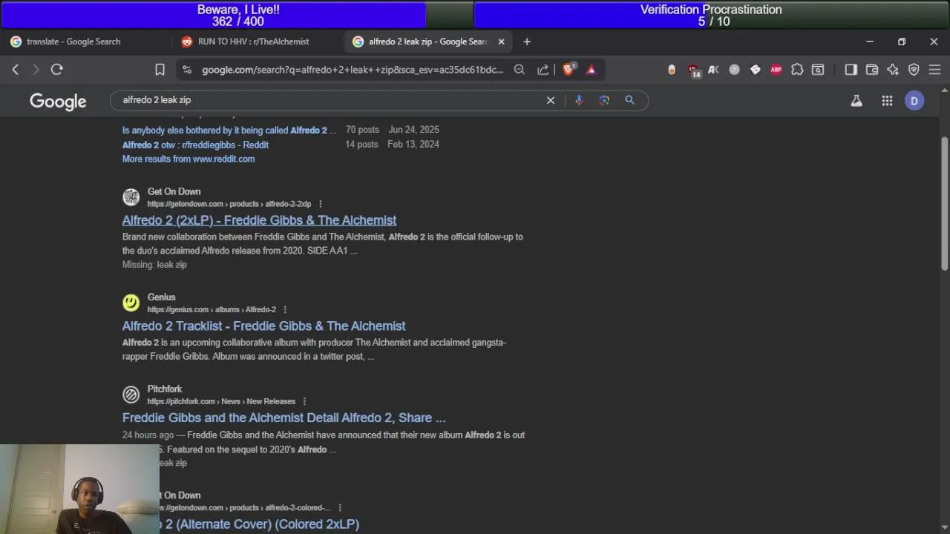Viewport: 950px width, 534px height.
Task: Switch to the RUN TO HHV r/TheAlchemist tab
Action: (x=253, y=42)
